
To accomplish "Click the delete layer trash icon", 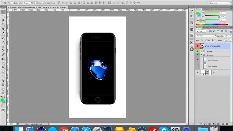I will [x=227, y=124].
